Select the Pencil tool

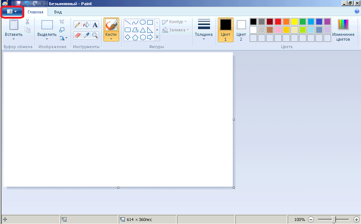click(77, 25)
